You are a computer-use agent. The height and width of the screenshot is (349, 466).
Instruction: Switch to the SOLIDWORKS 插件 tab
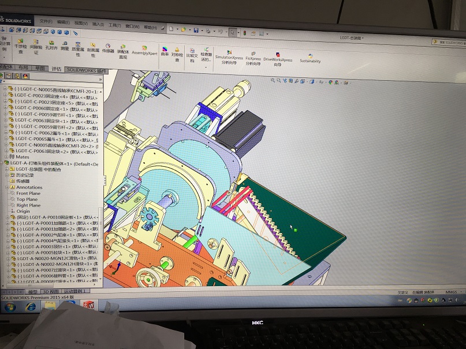[87, 69]
